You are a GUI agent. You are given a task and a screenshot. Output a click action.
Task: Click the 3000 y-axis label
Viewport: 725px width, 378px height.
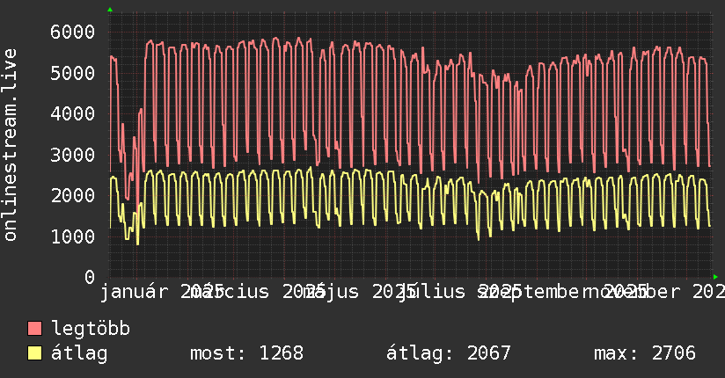(x=73, y=155)
